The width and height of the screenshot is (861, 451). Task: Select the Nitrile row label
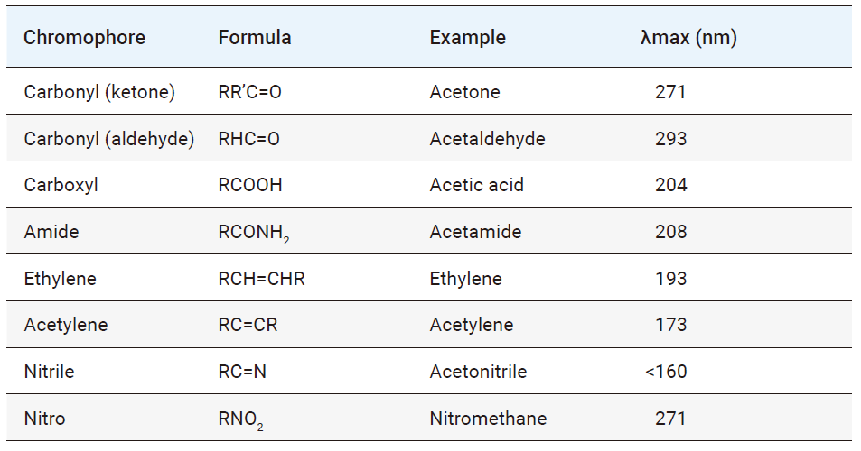pyautogui.click(x=50, y=372)
